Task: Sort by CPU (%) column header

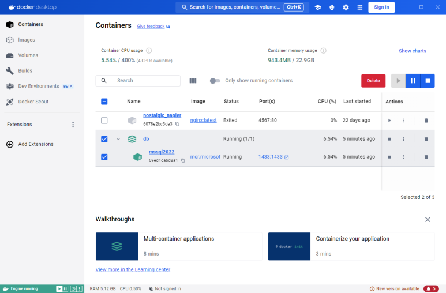Action: 327,102
